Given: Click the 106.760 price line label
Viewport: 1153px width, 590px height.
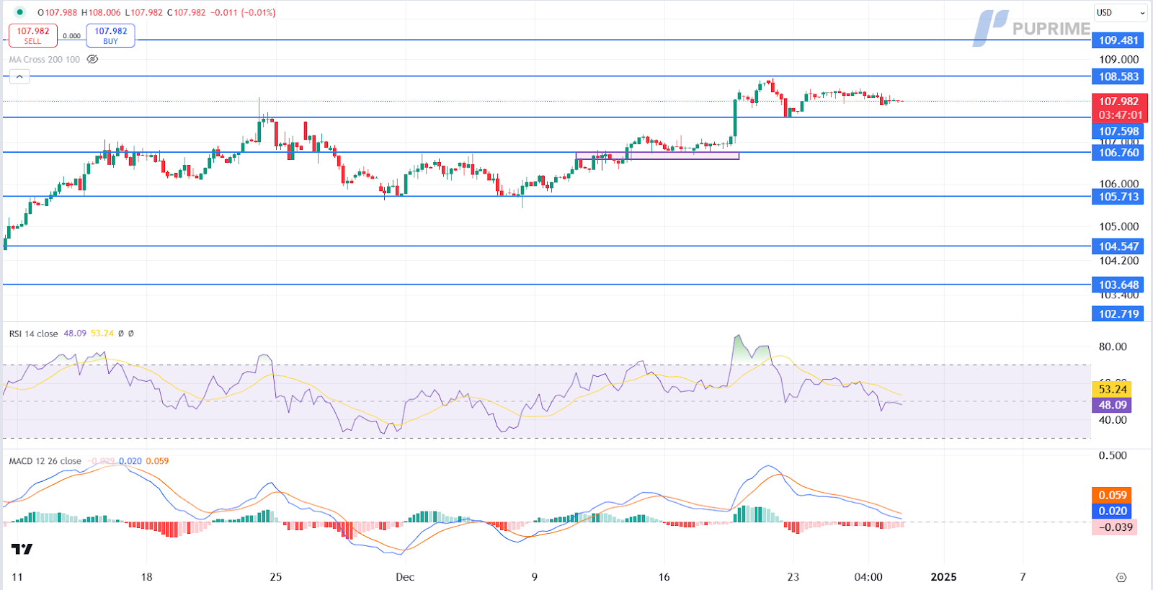Looking at the screenshot, I should [1118, 153].
